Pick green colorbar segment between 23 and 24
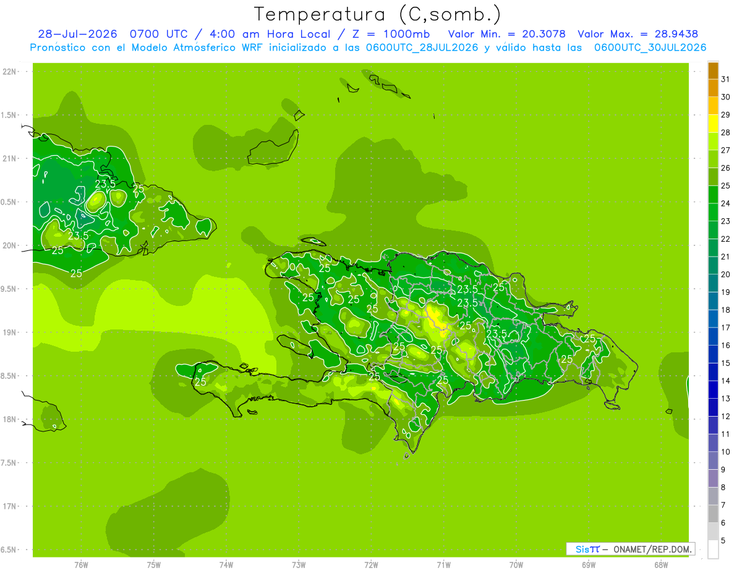This screenshot has height=573, width=742. pyautogui.click(x=713, y=212)
